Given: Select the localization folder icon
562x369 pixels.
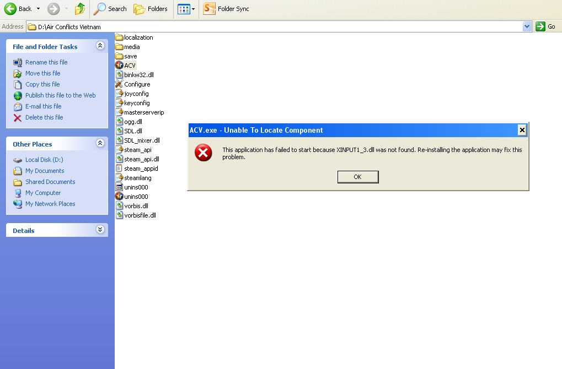Looking at the screenshot, I should 119,37.
